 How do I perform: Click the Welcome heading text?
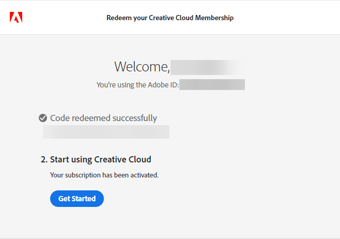(142, 67)
